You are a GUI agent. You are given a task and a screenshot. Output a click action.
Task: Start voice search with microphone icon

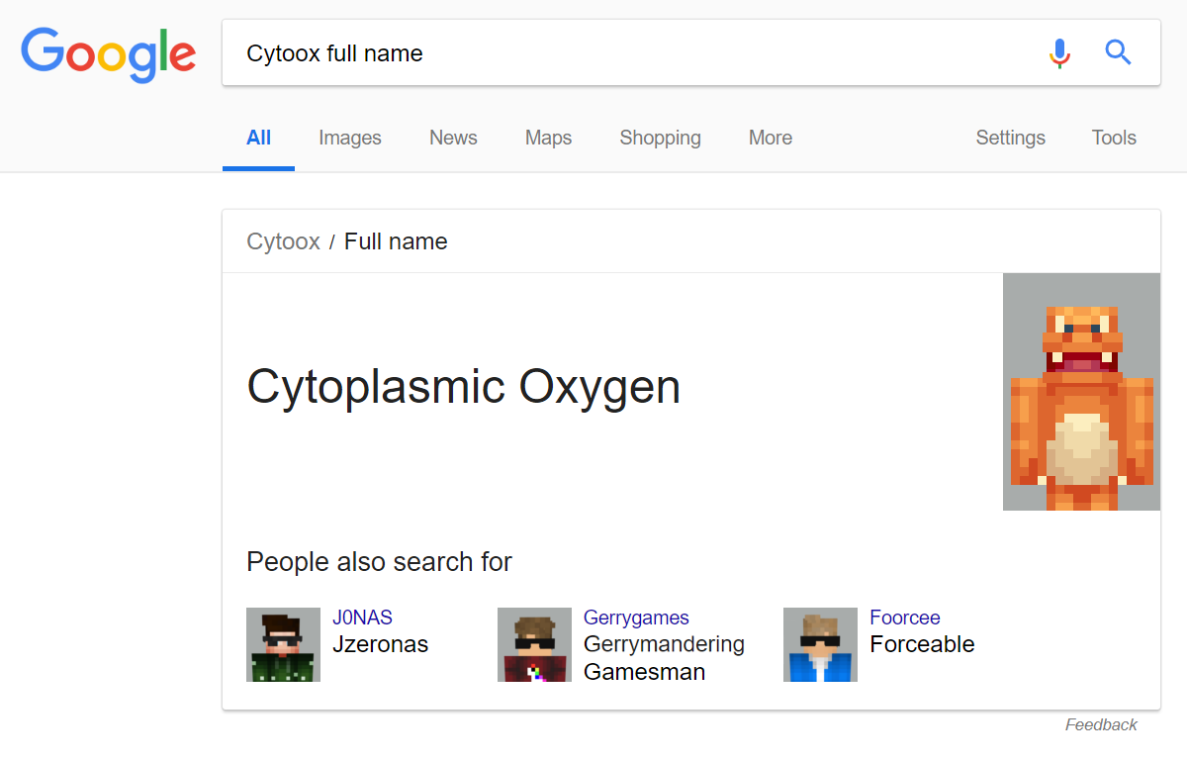pos(1059,52)
